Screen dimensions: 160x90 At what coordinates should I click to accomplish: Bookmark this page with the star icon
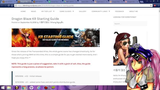coord(151,5)
